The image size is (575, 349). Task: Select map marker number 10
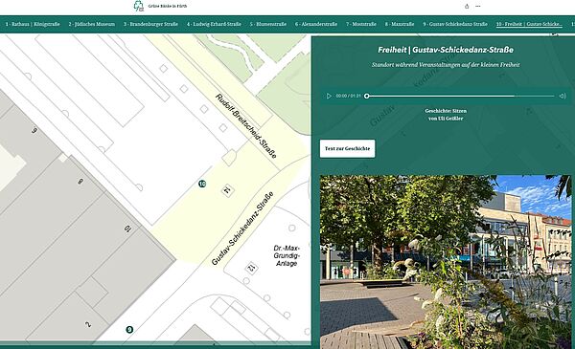[202, 184]
